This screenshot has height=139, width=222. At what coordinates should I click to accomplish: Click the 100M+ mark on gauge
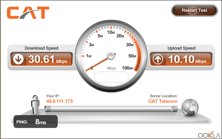coord(128,68)
